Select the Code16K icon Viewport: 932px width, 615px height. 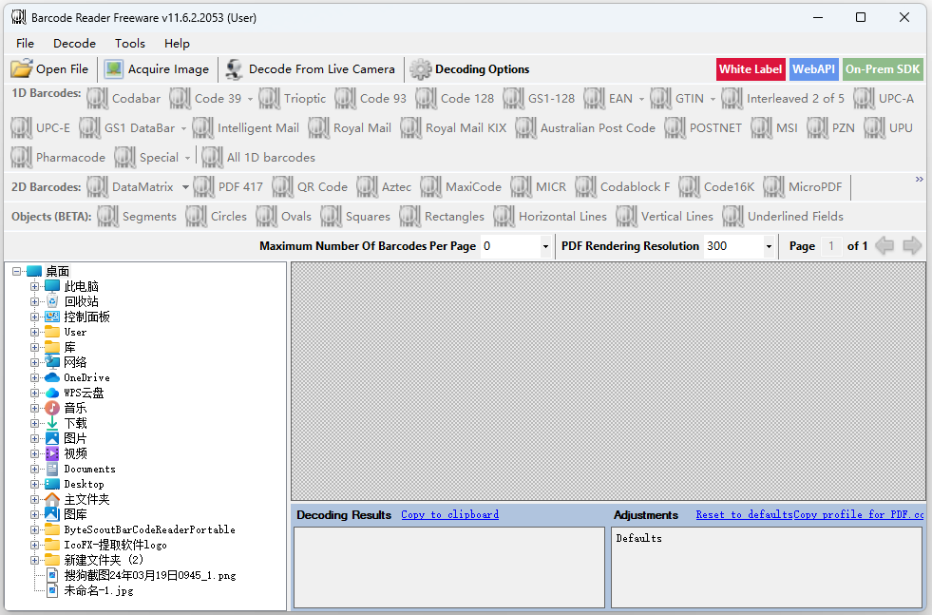point(690,186)
